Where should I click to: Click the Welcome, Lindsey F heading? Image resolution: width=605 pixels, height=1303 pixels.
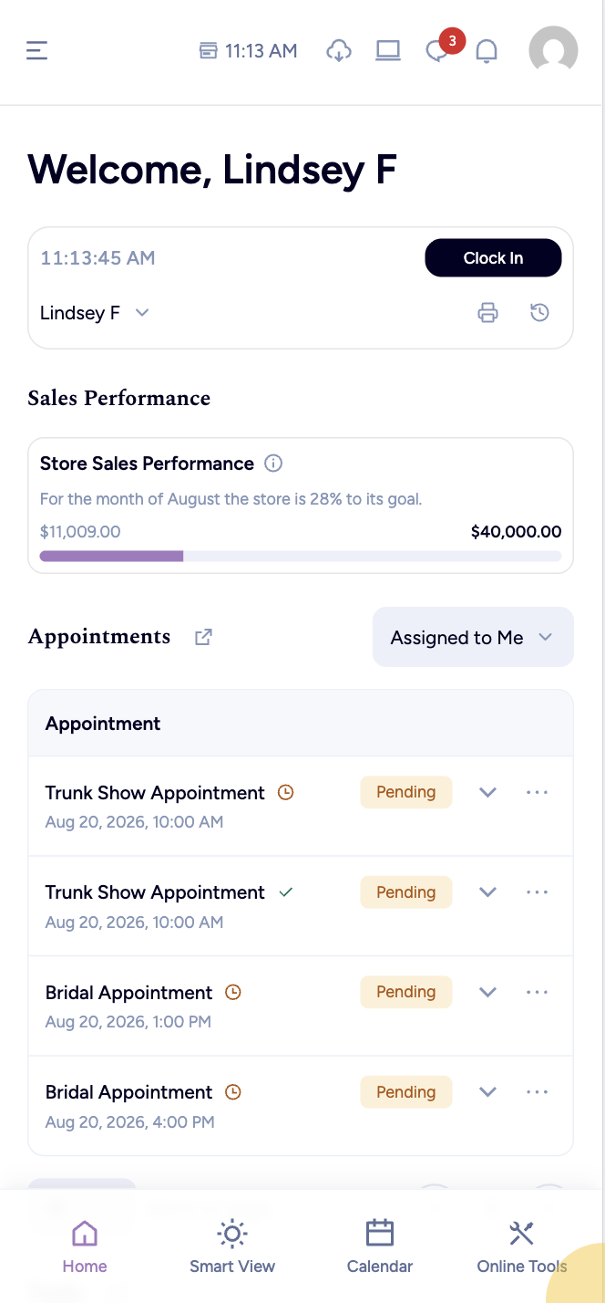pos(212,170)
